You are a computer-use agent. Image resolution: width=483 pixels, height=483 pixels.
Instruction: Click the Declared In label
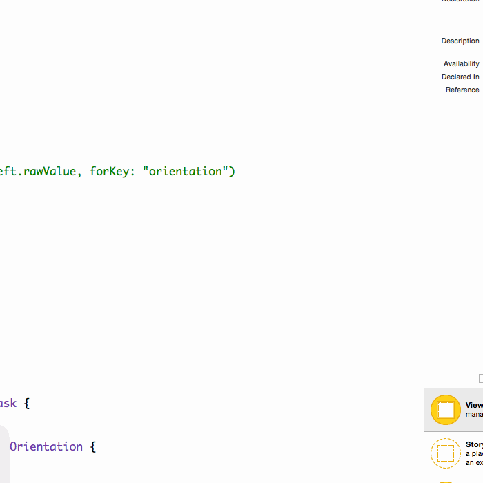460,77
